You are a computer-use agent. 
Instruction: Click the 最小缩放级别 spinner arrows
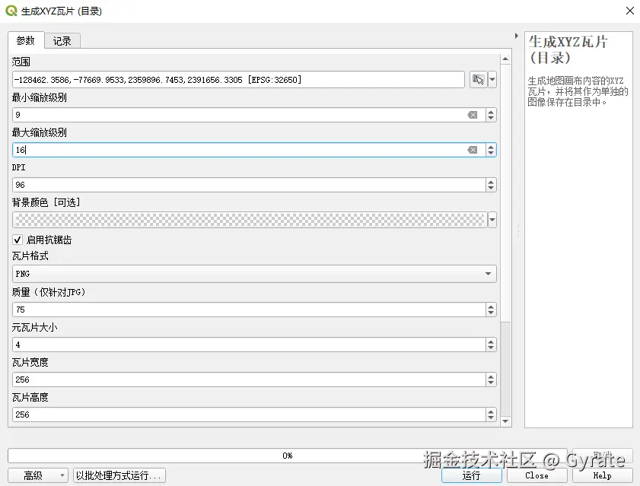click(491, 115)
